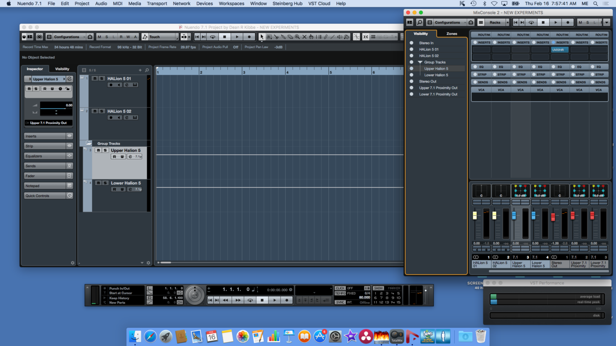The image size is (616, 346).
Task: Toggle Stereo Out channel visibility dot
Action: tap(411, 82)
